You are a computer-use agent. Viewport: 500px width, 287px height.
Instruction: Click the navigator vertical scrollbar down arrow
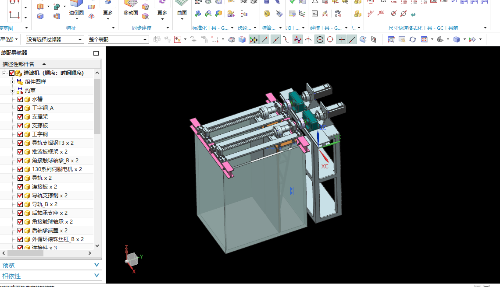pyautogui.click(x=97, y=245)
